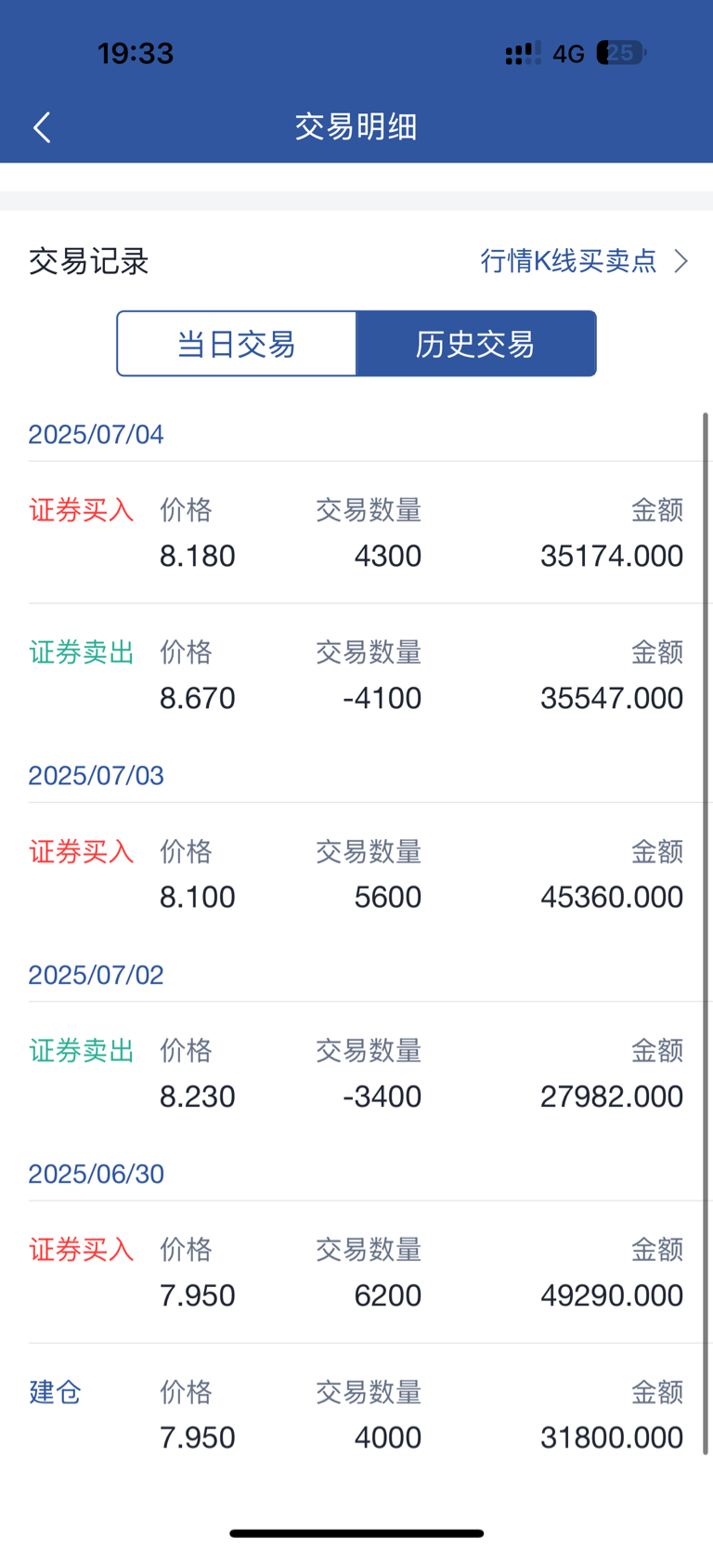Screen dimensions: 713x1551
Task: Switch to 历史交易 tab
Action: [x=476, y=344]
